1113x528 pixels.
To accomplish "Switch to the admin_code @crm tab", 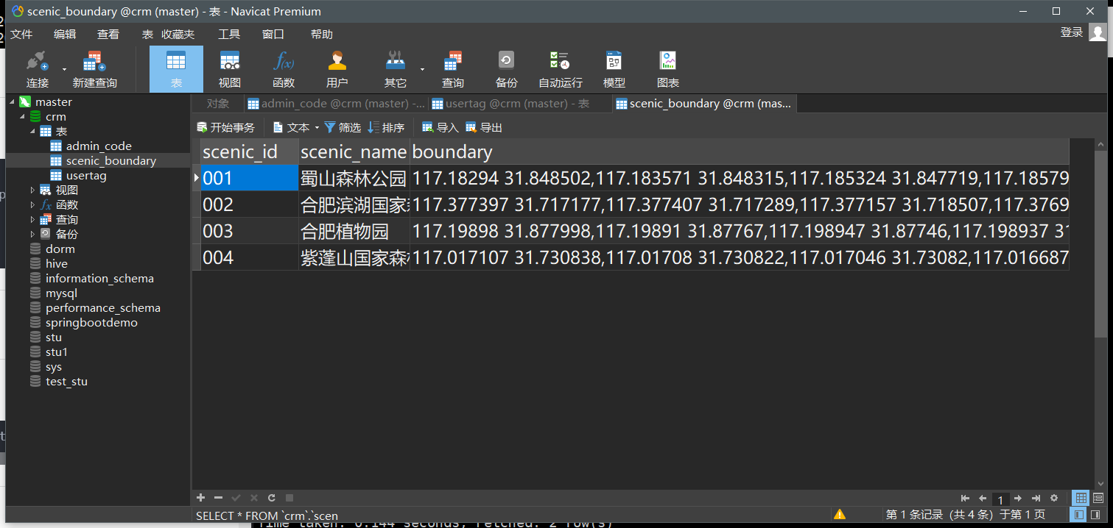I will 336,104.
